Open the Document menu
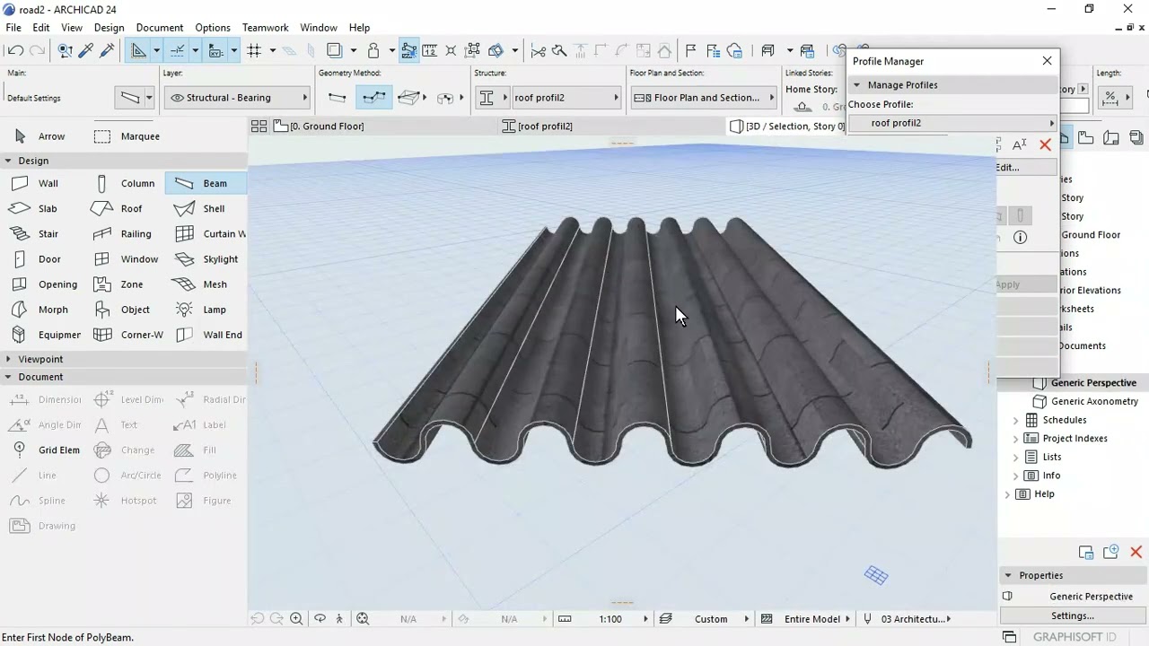1149x646 pixels. point(159,28)
